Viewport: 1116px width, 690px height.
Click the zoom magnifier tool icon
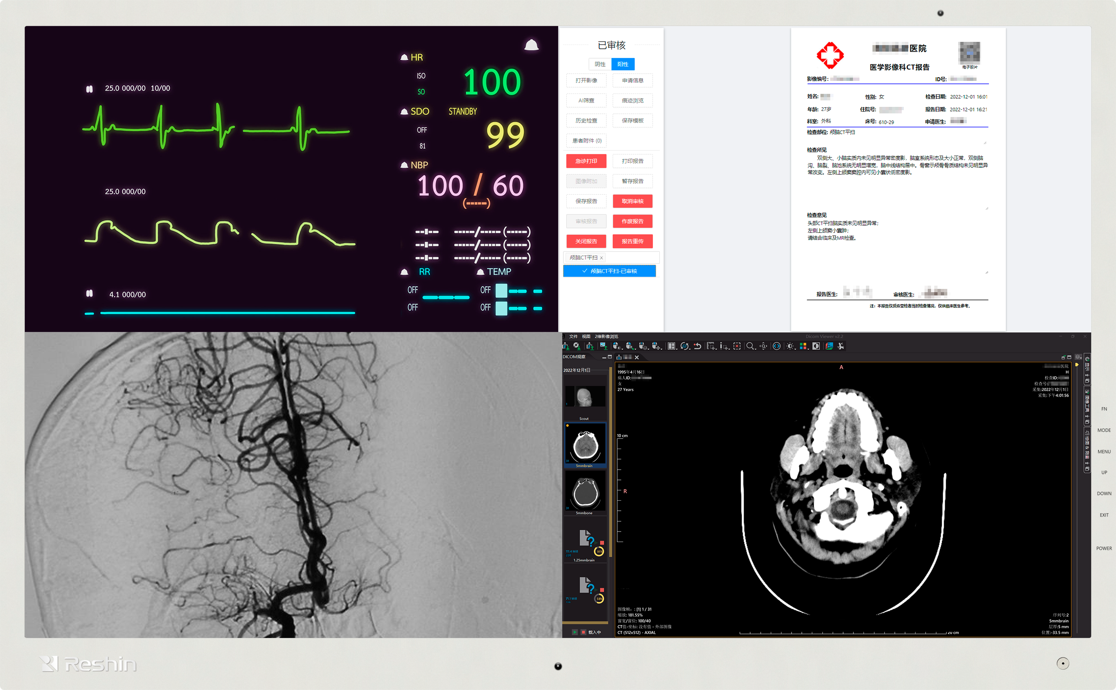[749, 346]
